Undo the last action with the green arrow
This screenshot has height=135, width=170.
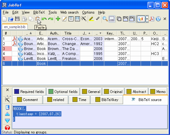point(44,19)
